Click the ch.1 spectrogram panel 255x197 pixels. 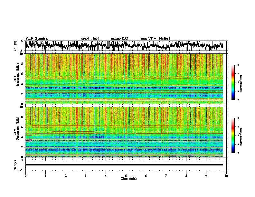[124, 79]
